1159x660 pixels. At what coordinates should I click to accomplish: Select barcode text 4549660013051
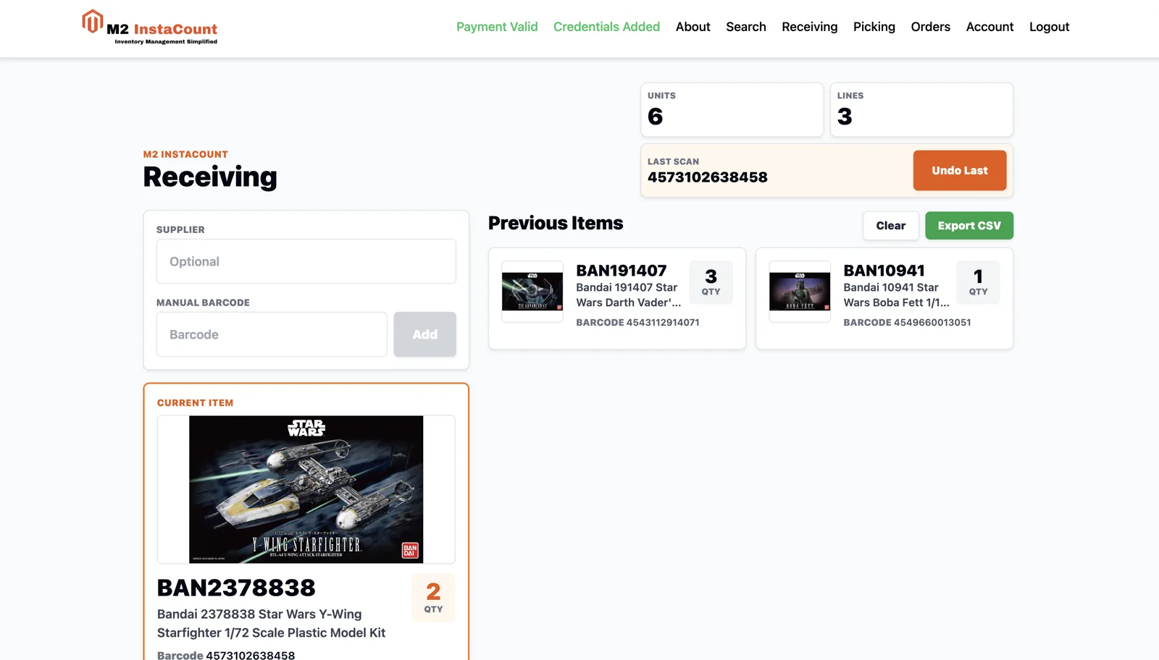click(x=932, y=323)
